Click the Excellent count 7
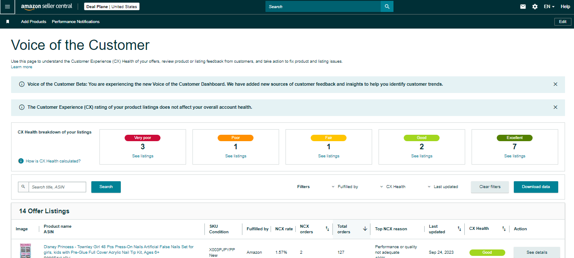Image resolution: width=574 pixels, height=258 pixels. coord(515,147)
